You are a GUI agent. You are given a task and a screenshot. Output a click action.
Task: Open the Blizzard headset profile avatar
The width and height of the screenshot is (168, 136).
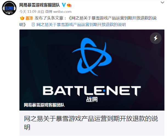[x=9, y=8]
